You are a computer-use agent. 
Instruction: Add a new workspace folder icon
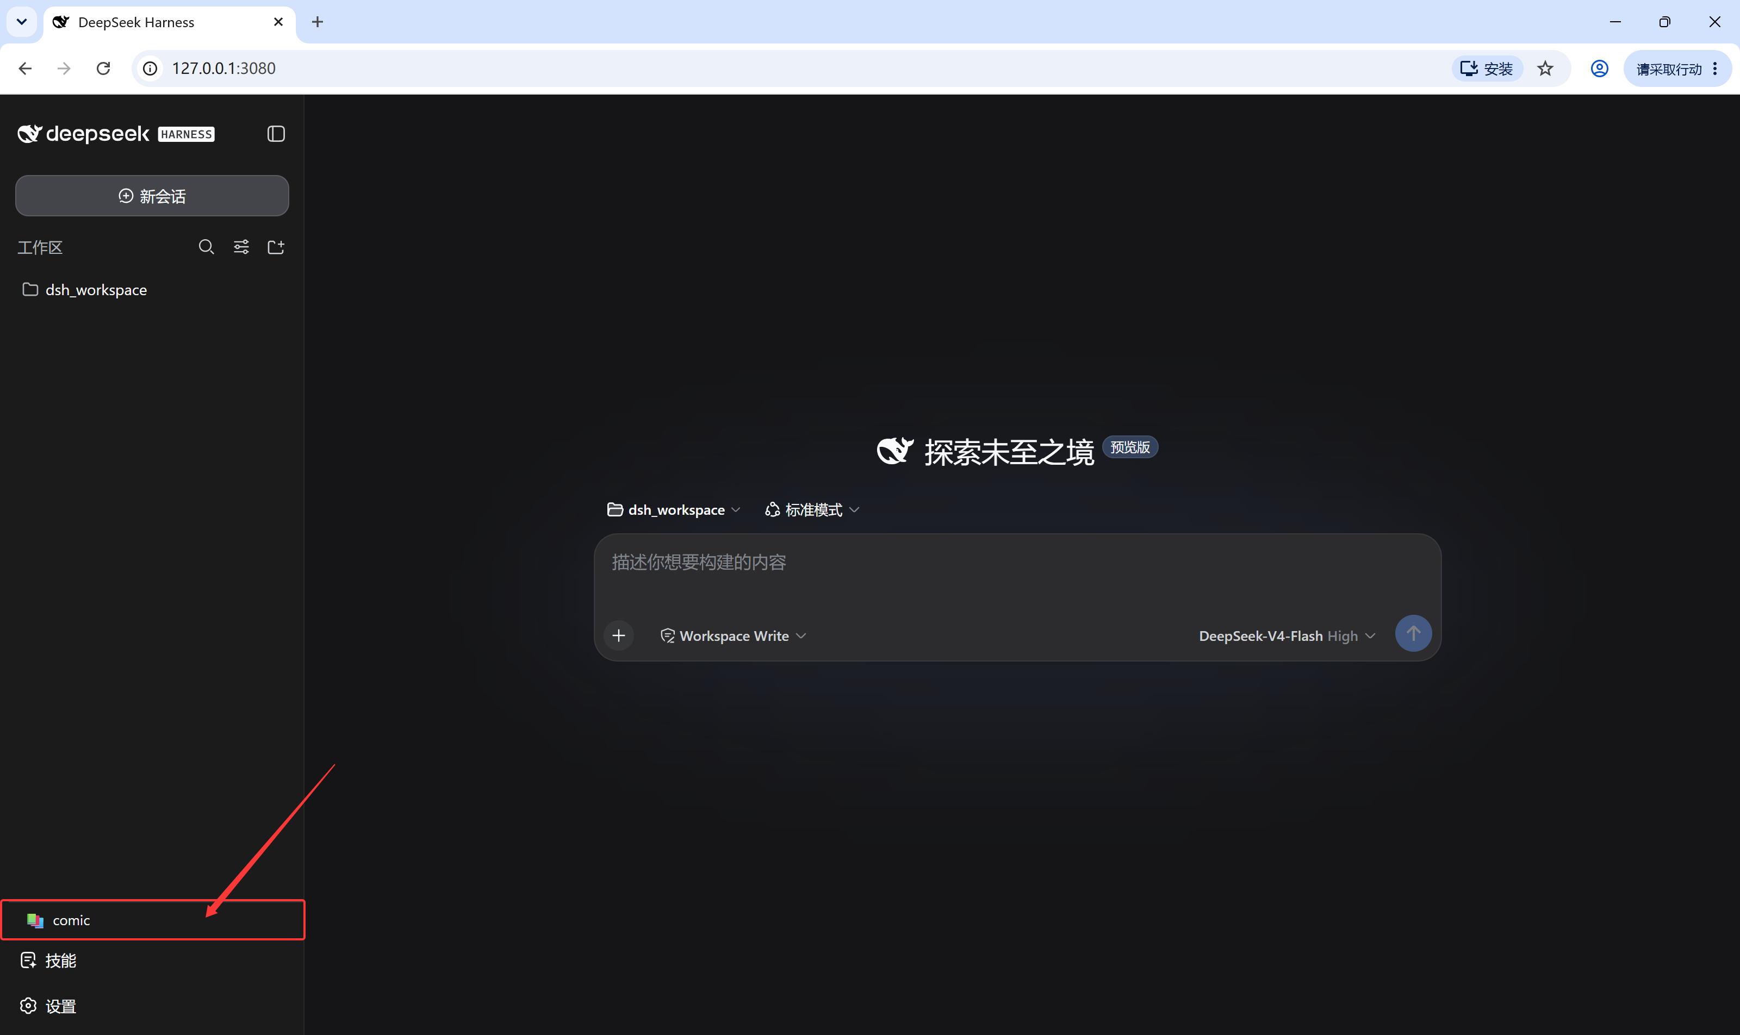click(x=276, y=247)
